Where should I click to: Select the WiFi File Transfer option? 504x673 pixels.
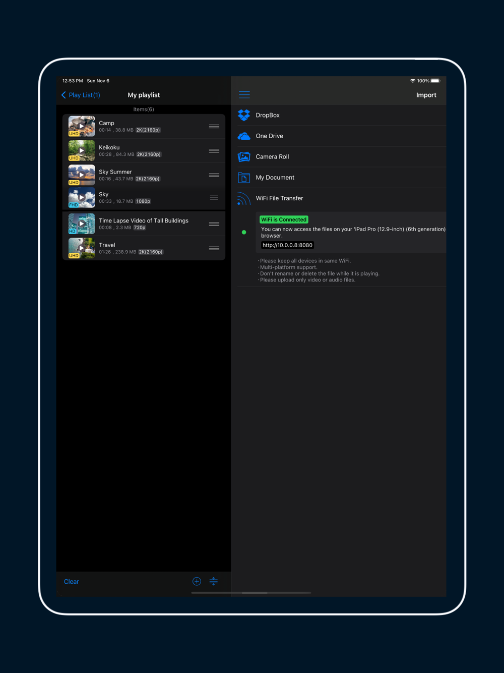pos(279,198)
